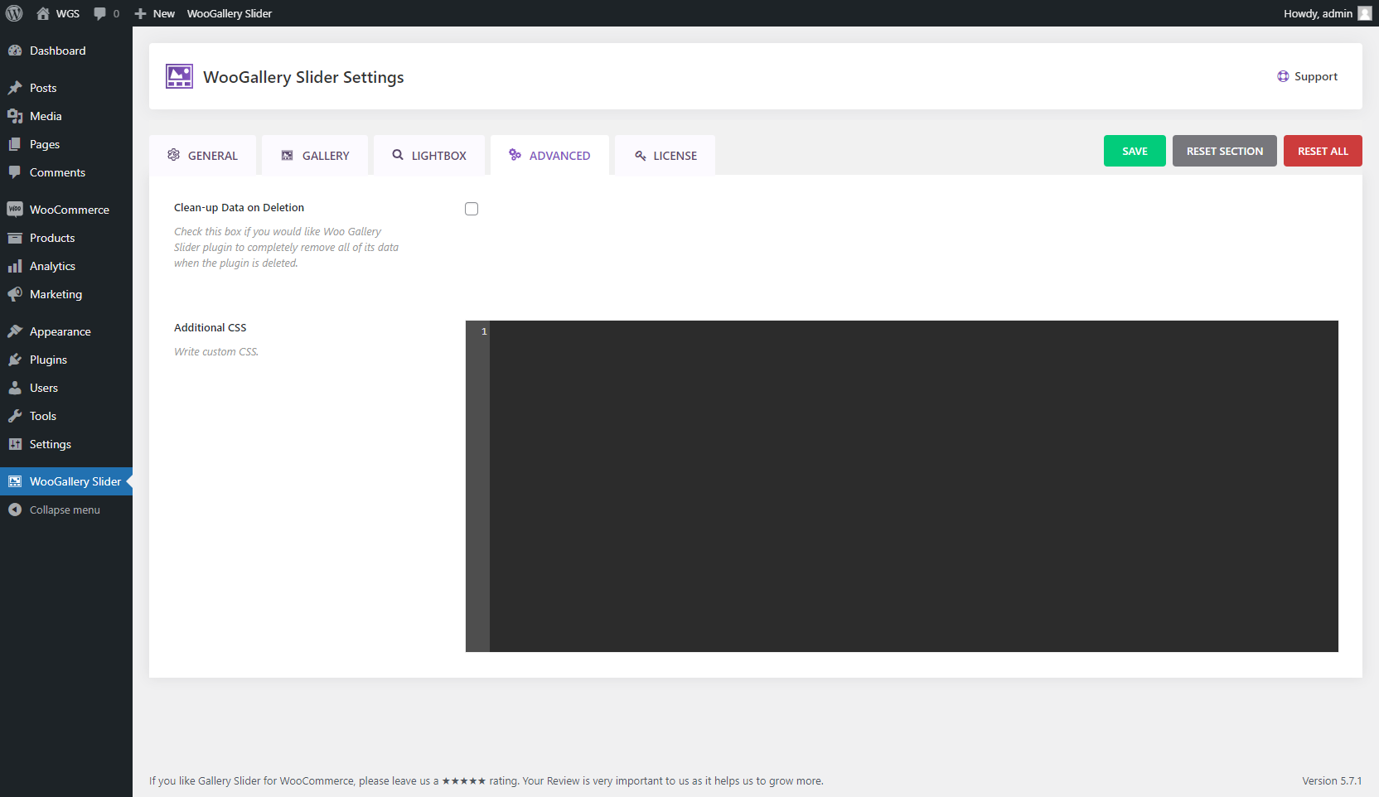Switch to the Lightbox tab
Viewport: 1379px width, 797px height.
click(429, 155)
